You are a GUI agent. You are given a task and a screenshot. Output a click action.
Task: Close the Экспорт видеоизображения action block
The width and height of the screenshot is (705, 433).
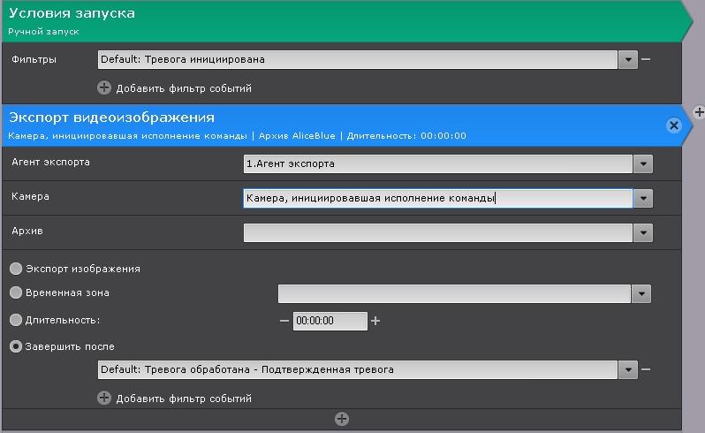click(x=674, y=125)
